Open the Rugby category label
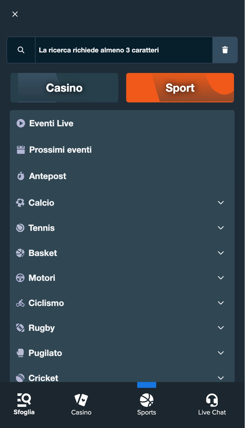Image resolution: width=245 pixels, height=428 pixels. point(42,328)
